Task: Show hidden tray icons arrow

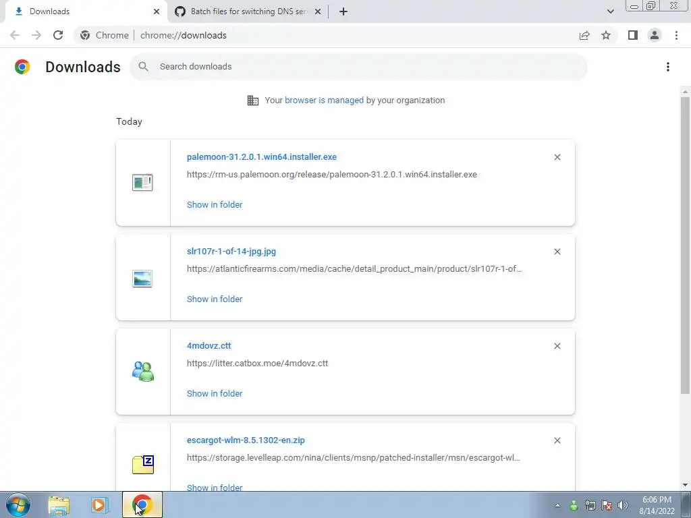Action: tap(557, 505)
